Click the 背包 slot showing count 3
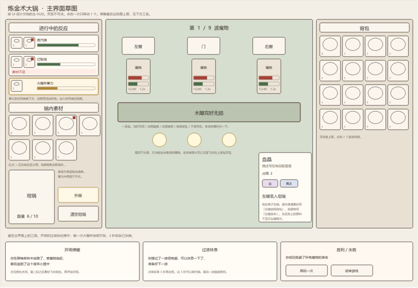 [330, 46]
